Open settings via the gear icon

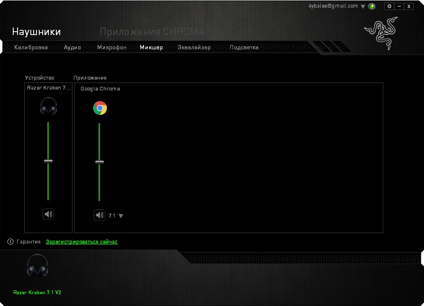click(389, 6)
